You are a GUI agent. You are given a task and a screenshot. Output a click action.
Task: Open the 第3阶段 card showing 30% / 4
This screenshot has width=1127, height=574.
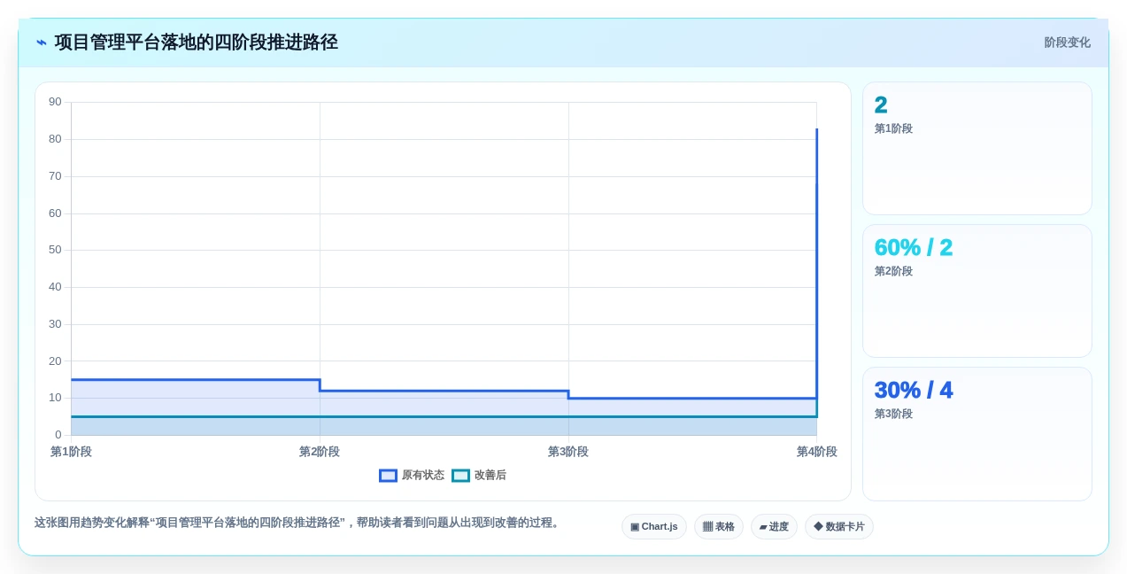(976, 434)
